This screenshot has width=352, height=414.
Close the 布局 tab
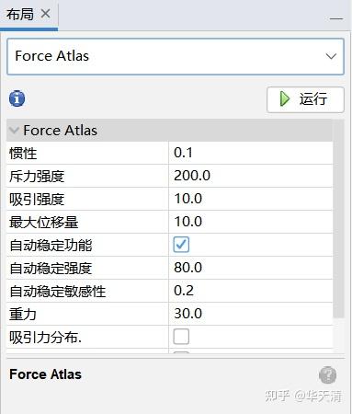click(45, 14)
